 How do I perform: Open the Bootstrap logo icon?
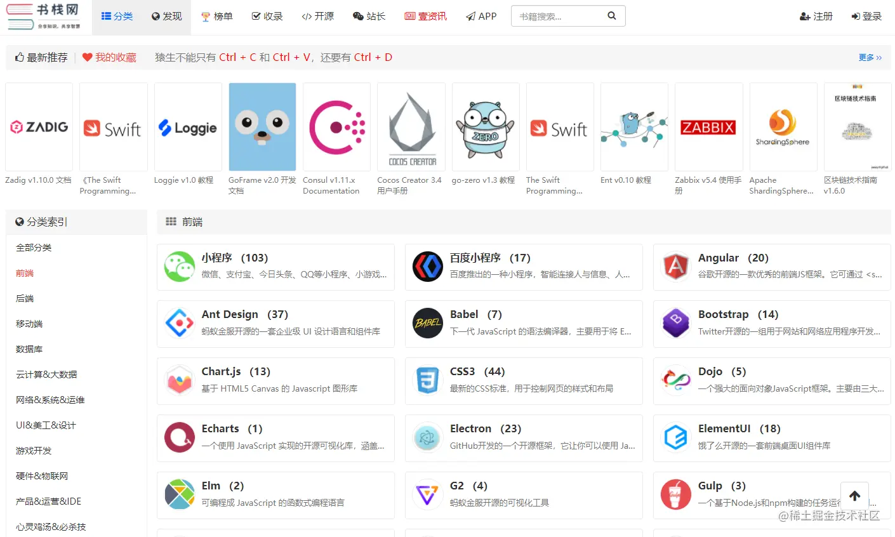676,323
